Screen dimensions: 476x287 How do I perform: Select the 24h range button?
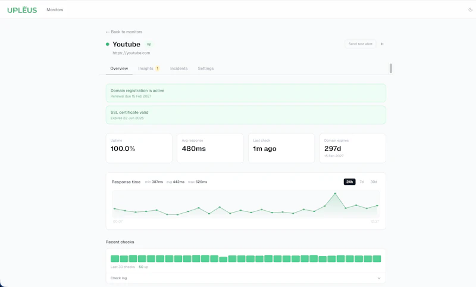click(x=349, y=182)
